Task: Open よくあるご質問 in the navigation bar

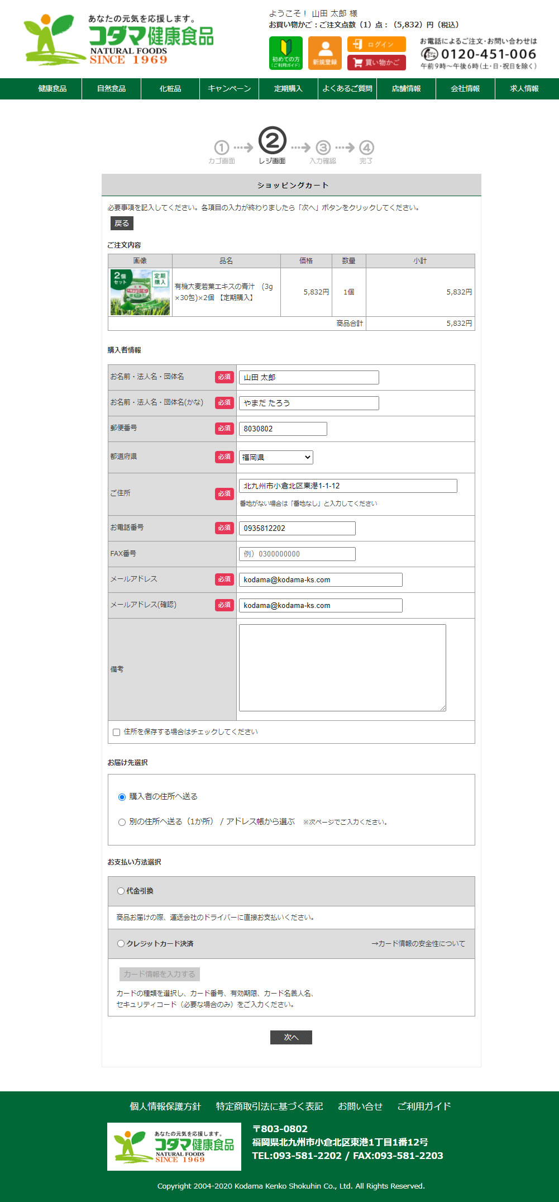Action: pos(347,89)
